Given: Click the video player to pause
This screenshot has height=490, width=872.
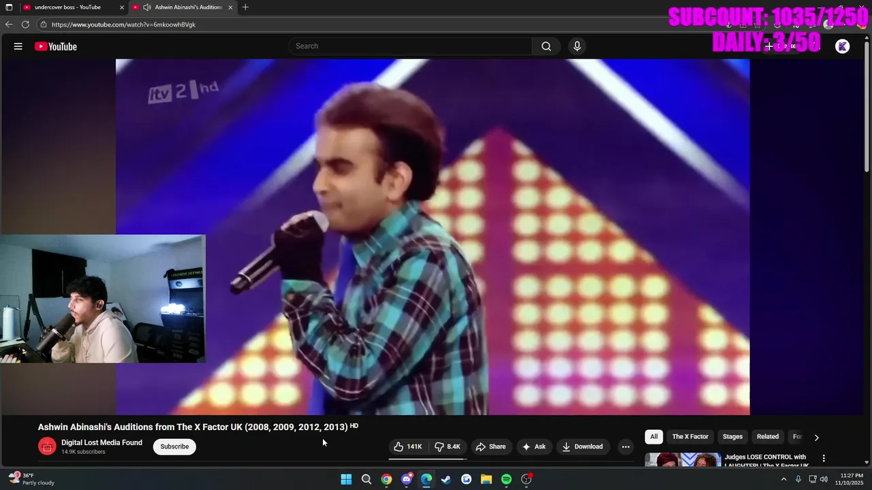Looking at the screenshot, I should [x=433, y=237].
